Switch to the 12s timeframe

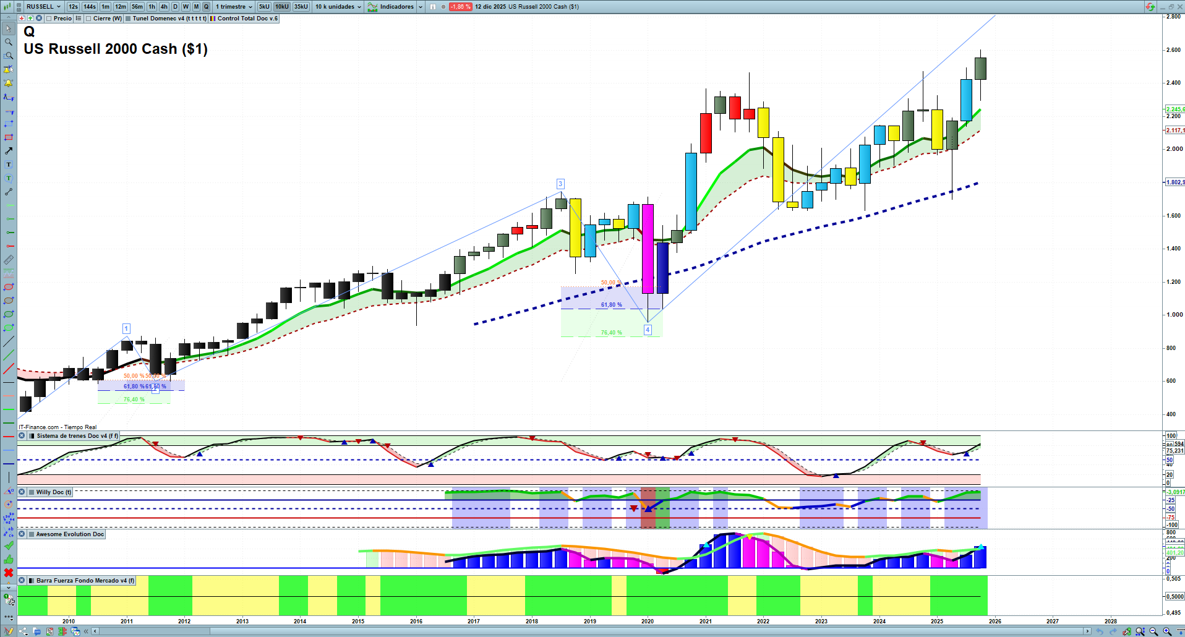[x=73, y=7]
